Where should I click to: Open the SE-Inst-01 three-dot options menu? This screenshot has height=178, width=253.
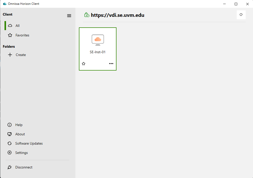111,64
